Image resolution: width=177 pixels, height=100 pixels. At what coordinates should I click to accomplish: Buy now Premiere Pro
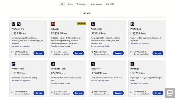click(x=39, y=93)
